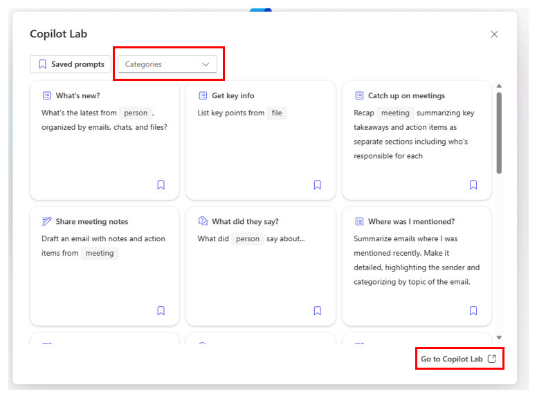This screenshot has height=396, width=537.
Task: Open Saved prompts
Action: [x=71, y=64]
